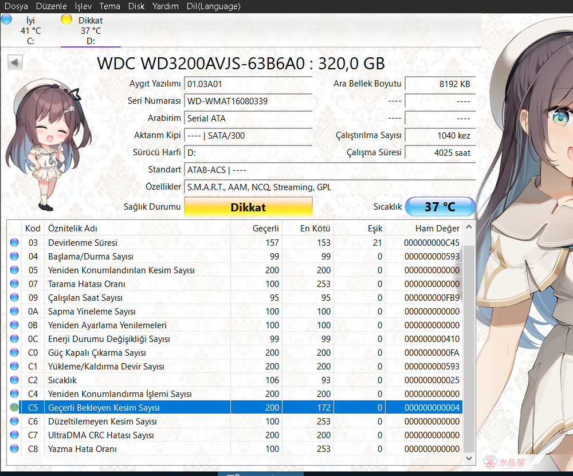Open the Disk menu
The image size is (573, 476).
[x=136, y=6]
